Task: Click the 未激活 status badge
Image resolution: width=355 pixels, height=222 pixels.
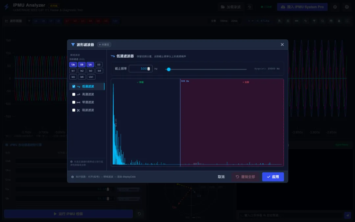Action: [104, 45]
